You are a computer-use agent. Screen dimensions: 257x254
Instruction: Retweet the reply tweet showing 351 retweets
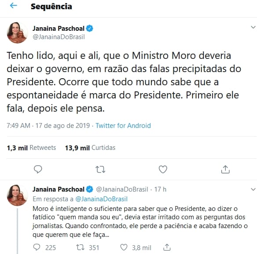[80, 247]
